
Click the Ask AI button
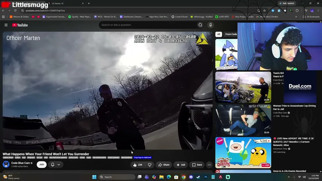click(x=181, y=165)
